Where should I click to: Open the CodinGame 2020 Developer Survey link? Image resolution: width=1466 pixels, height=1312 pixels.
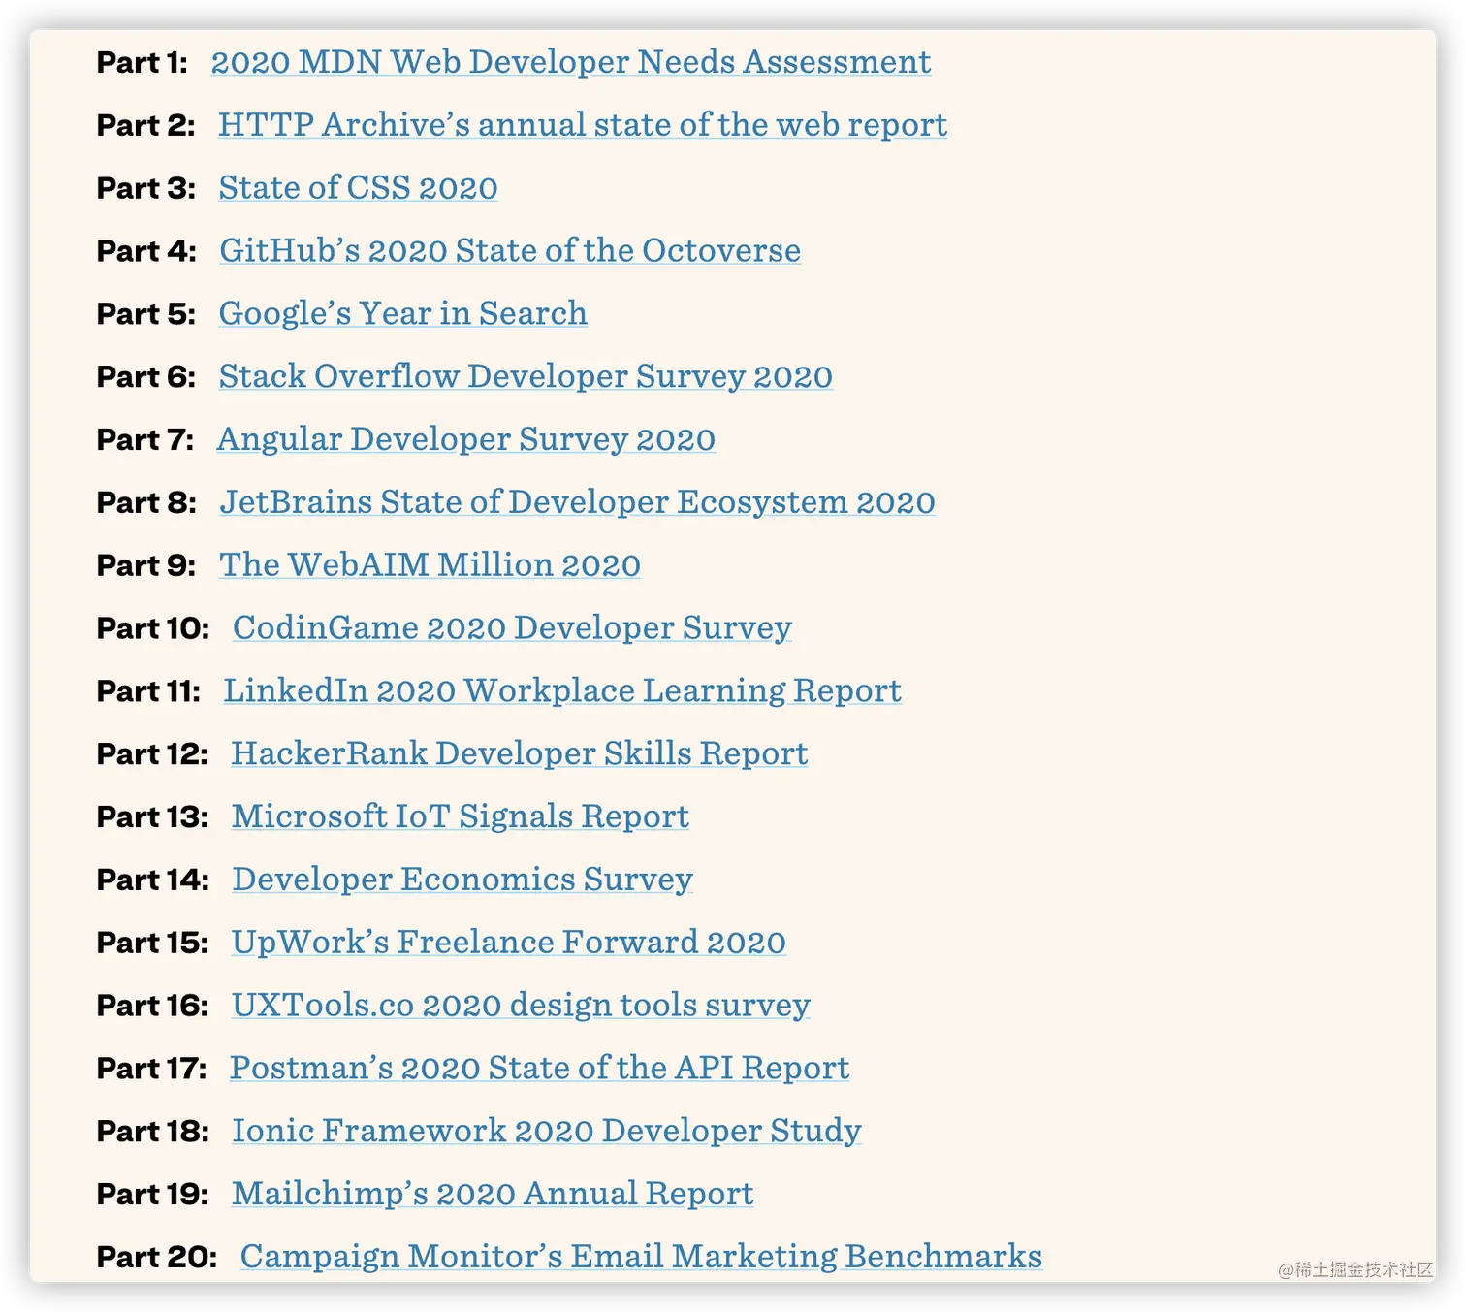pyautogui.click(x=512, y=628)
